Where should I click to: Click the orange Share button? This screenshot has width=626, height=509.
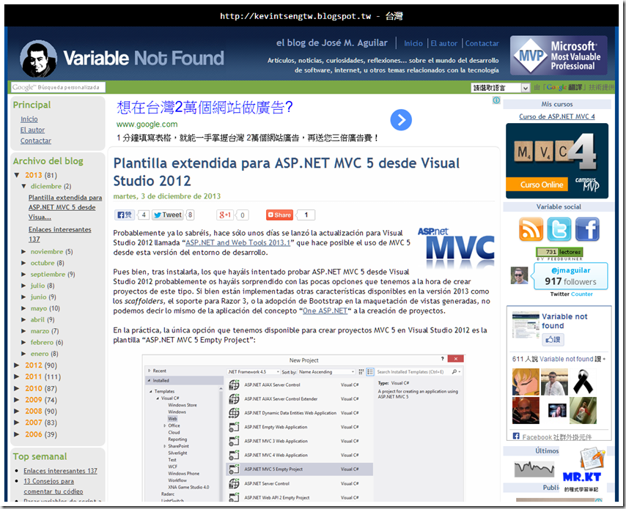pyautogui.click(x=279, y=215)
